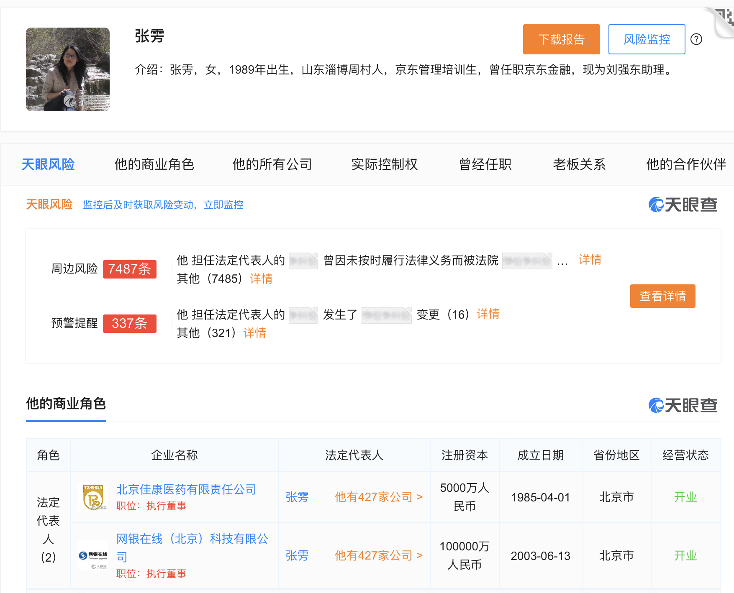The width and height of the screenshot is (734, 593).
Task: Expand 他有427家公司 in 网银在线 row
Action: [379, 555]
